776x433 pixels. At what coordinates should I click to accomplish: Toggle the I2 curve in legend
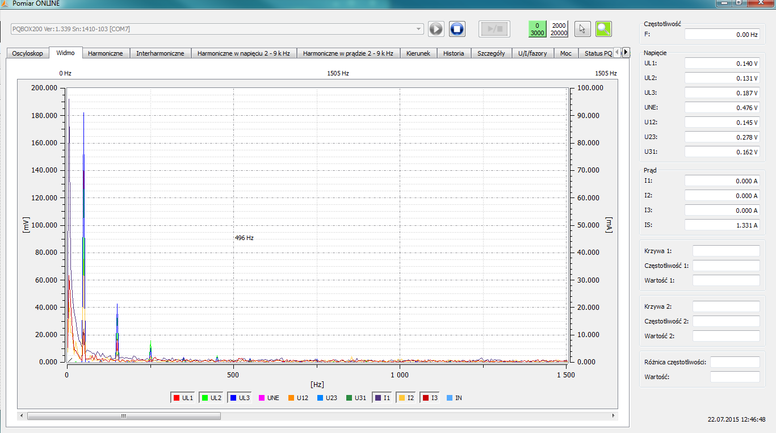point(406,398)
